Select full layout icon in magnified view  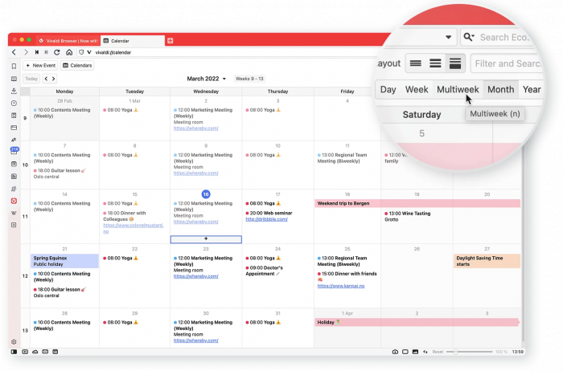455,63
